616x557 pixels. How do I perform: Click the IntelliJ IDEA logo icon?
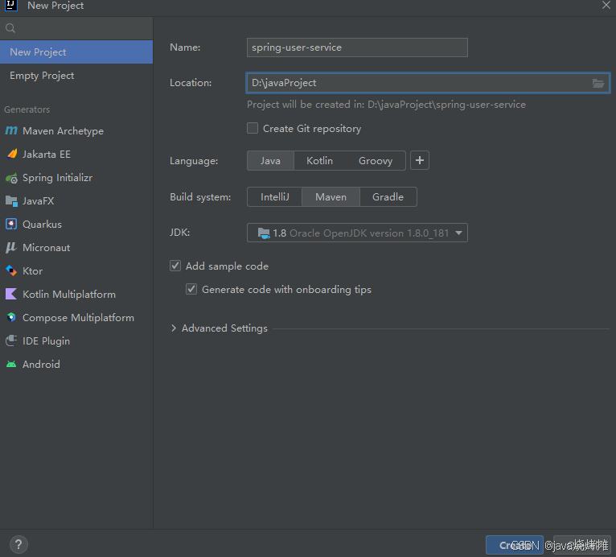click(10, 6)
